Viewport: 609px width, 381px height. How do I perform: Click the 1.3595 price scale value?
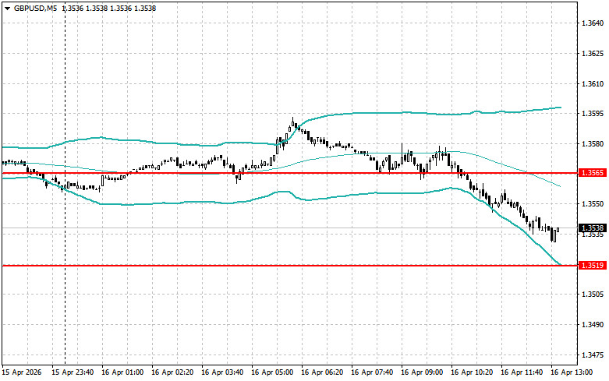coord(593,114)
